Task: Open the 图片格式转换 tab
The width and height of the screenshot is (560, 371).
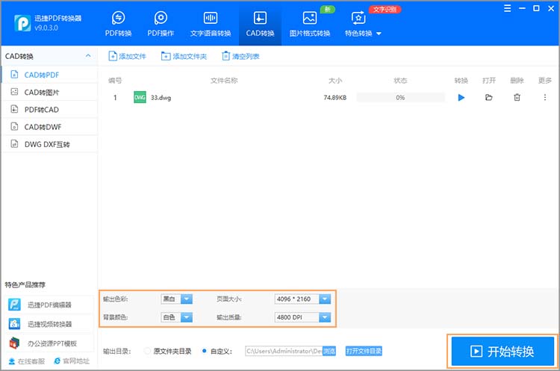Action: click(x=310, y=24)
